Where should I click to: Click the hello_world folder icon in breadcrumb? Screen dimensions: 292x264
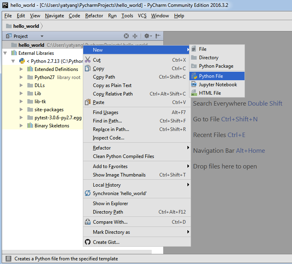[x=9, y=26]
